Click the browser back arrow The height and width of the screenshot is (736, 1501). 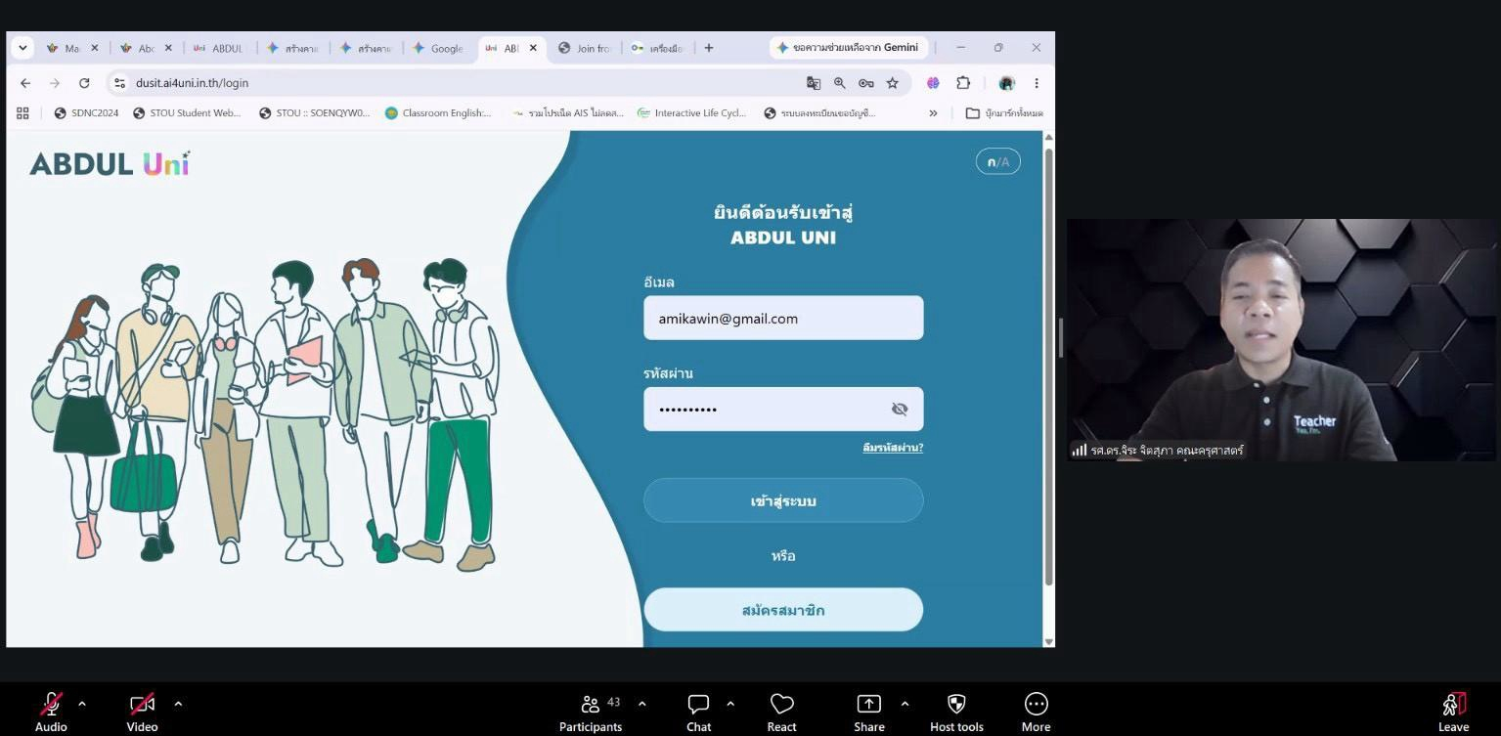pyautogui.click(x=25, y=83)
